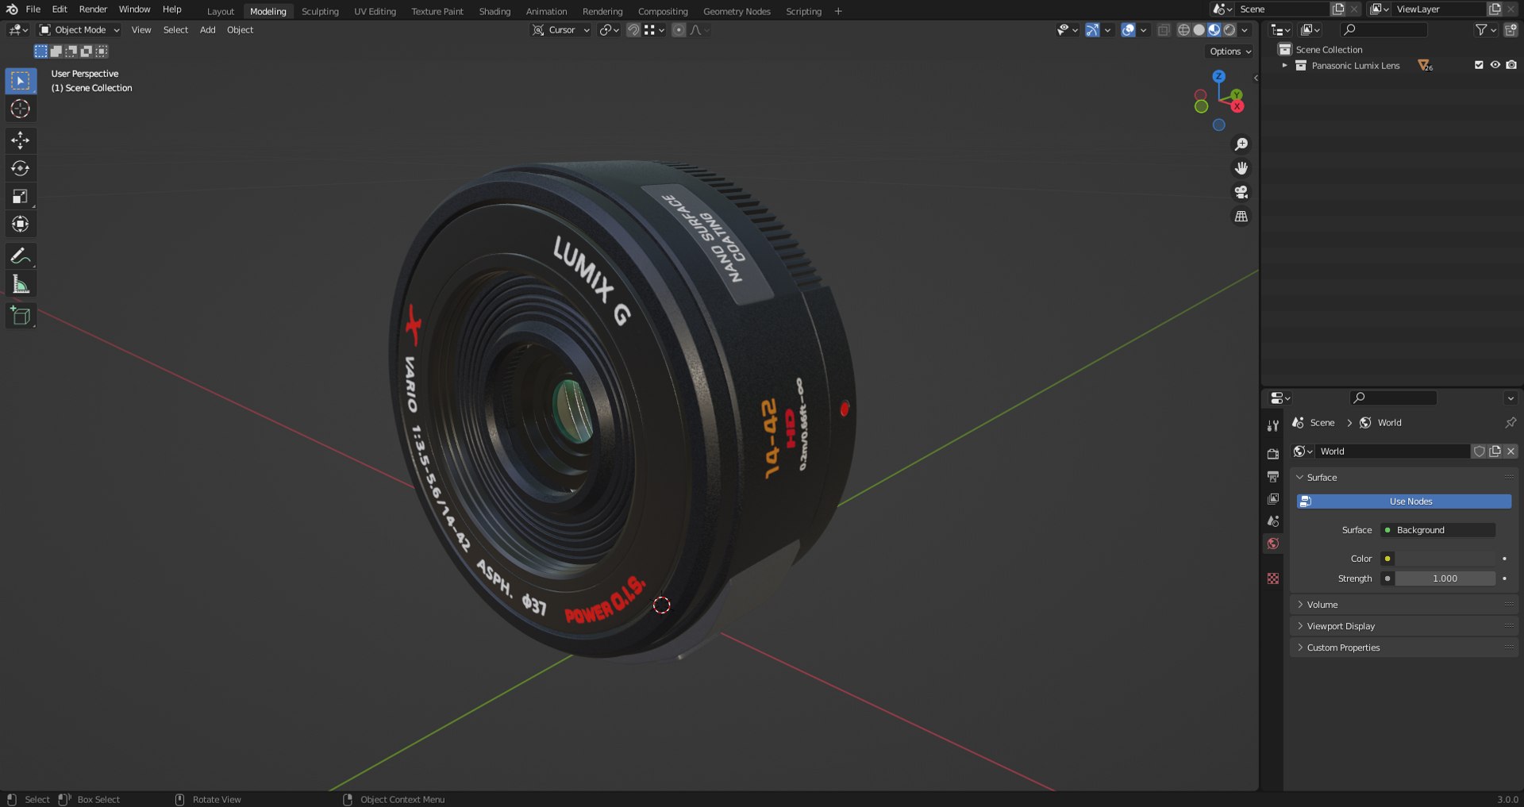Activate the Rotate tool
1524x807 pixels.
coord(21,168)
